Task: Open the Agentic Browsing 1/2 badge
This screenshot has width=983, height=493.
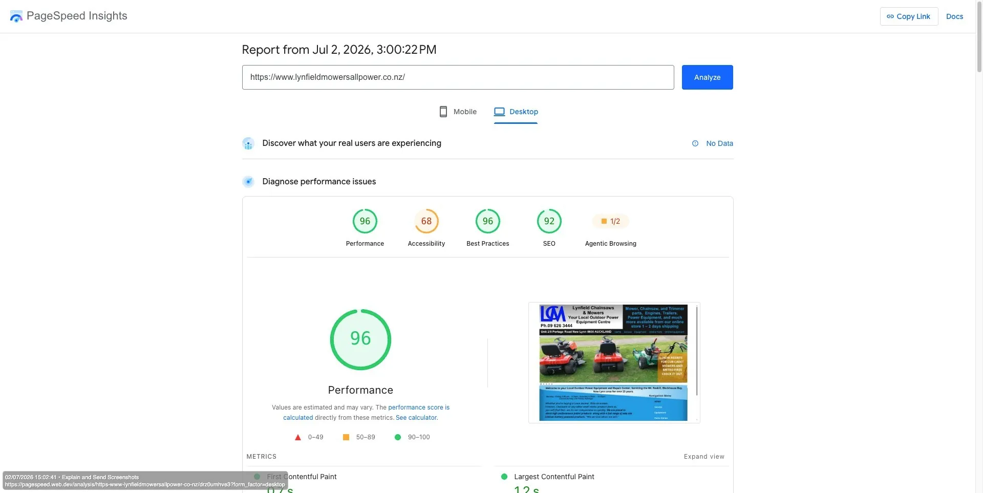Action: pos(611,221)
